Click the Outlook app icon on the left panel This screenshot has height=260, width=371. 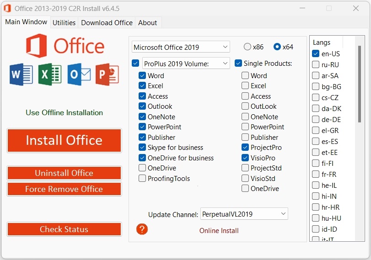(79, 74)
